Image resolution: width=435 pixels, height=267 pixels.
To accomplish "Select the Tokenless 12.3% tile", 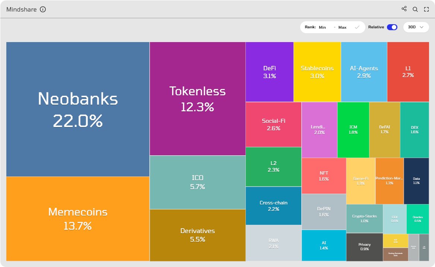I will (197, 99).
